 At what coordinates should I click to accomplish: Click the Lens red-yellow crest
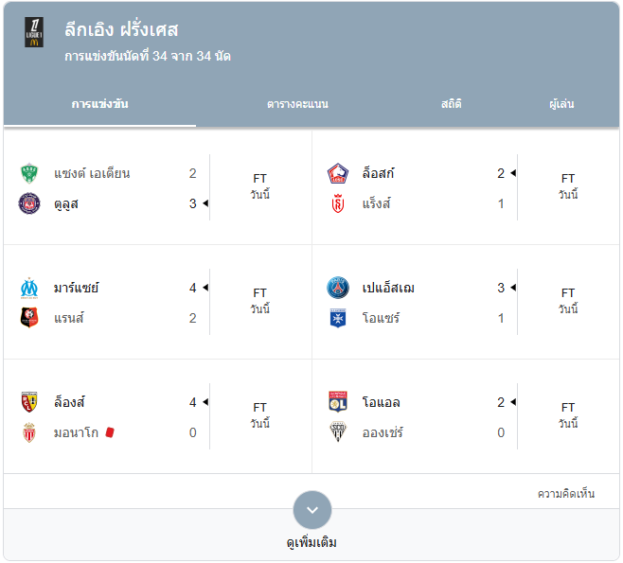coord(29,402)
